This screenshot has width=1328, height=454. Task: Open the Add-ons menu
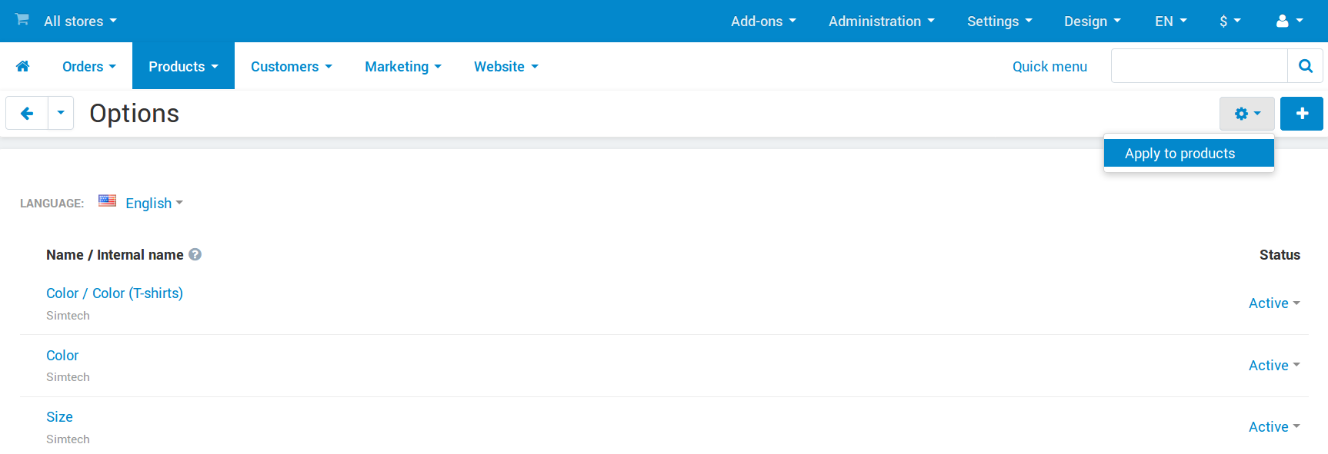[x=763, y=22]
